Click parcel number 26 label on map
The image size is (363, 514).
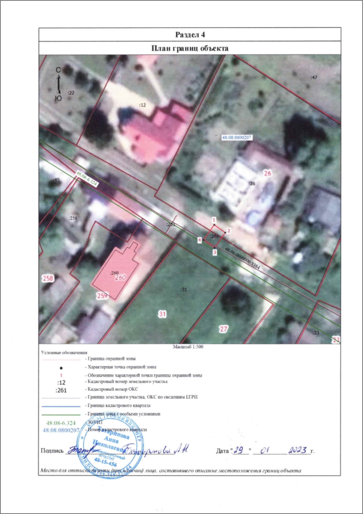pos(267,172)
